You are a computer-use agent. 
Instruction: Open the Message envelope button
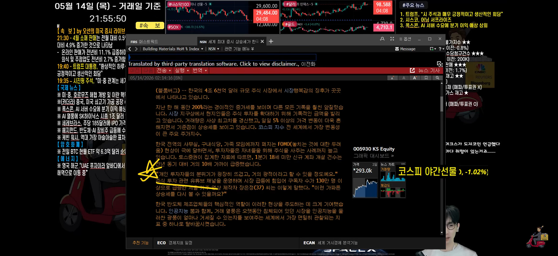405,49
